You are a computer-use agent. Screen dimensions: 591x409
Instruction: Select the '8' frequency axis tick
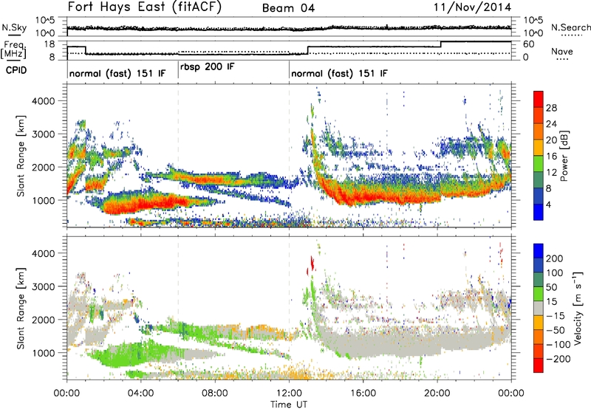tap(52, 57)
